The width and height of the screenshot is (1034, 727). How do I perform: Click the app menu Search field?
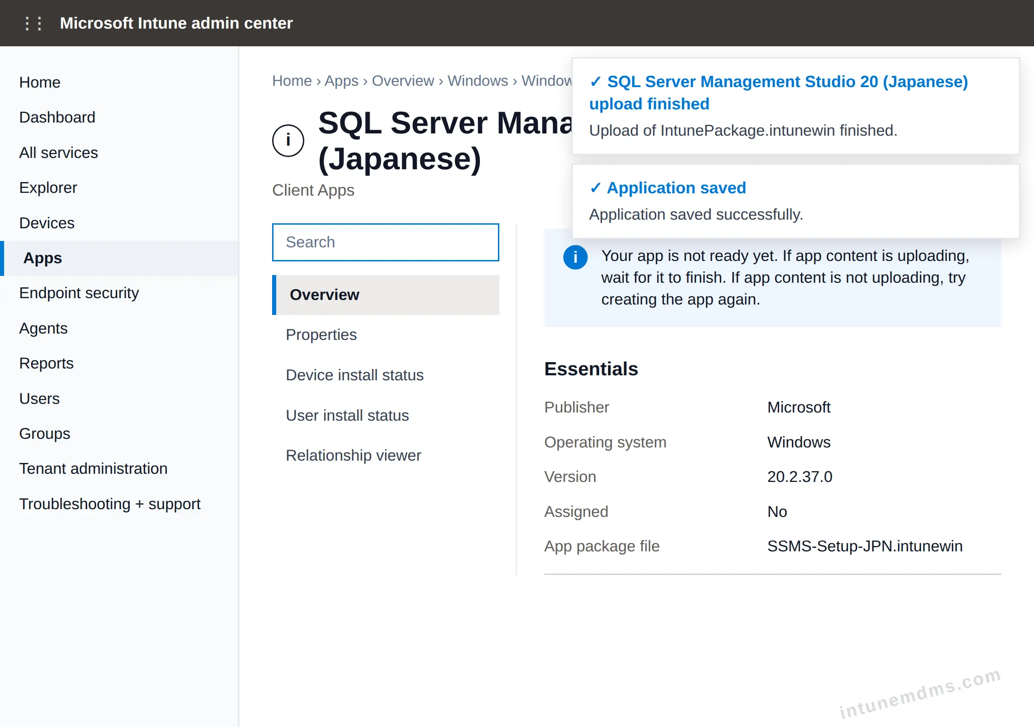pos(385,242)
